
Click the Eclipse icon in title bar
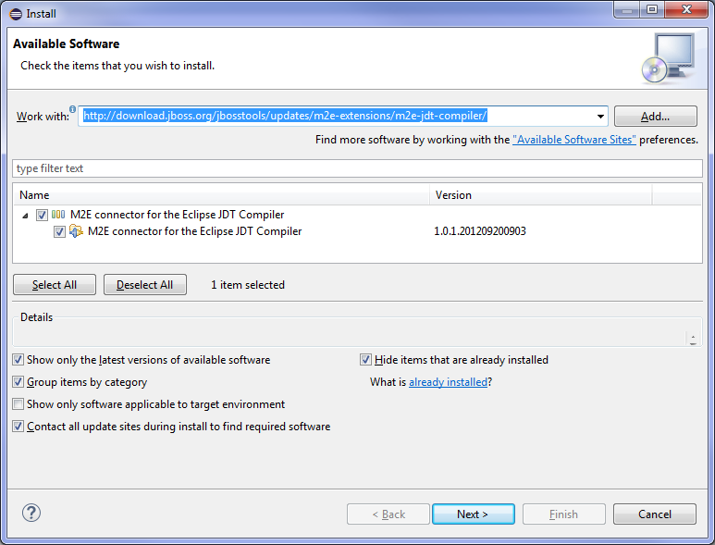pos(16,14)
